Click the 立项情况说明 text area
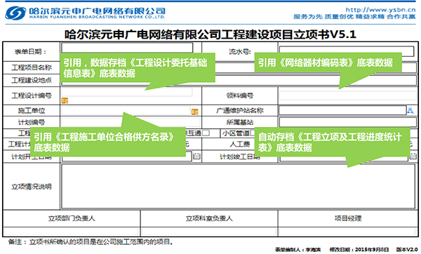 coord(238,187)
